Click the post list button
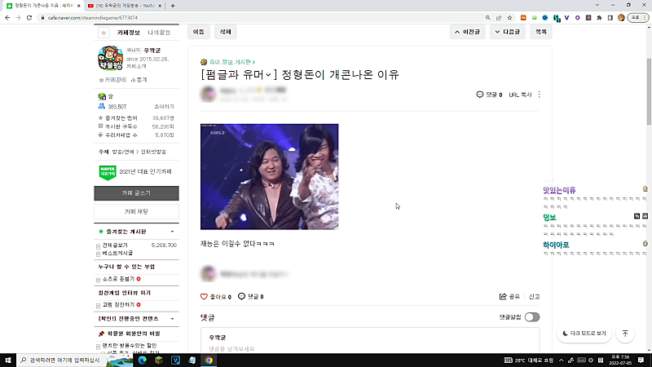This screenshot has height=367, width=652. [541, 32]
